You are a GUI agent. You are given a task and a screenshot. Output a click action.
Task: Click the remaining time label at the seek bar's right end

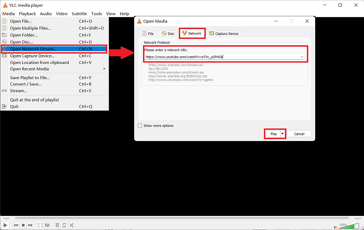point(358,218)
